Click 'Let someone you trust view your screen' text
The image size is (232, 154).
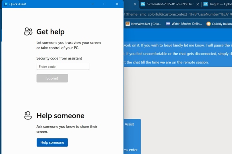click(x=69, y=42)
